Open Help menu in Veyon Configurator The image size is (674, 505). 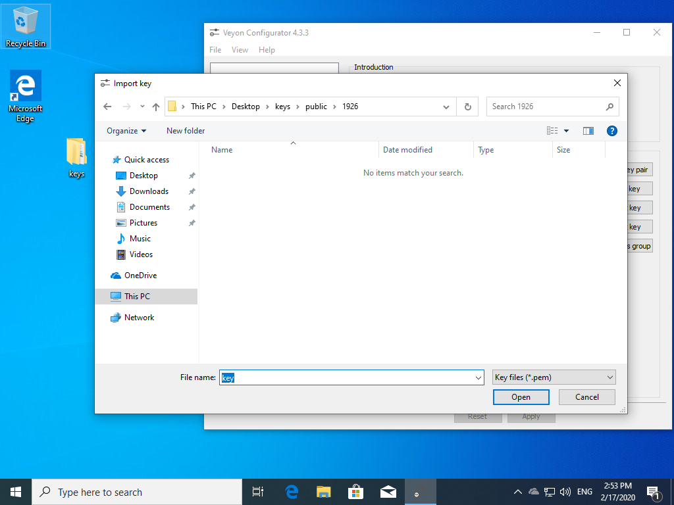click(x=267, y=50)
